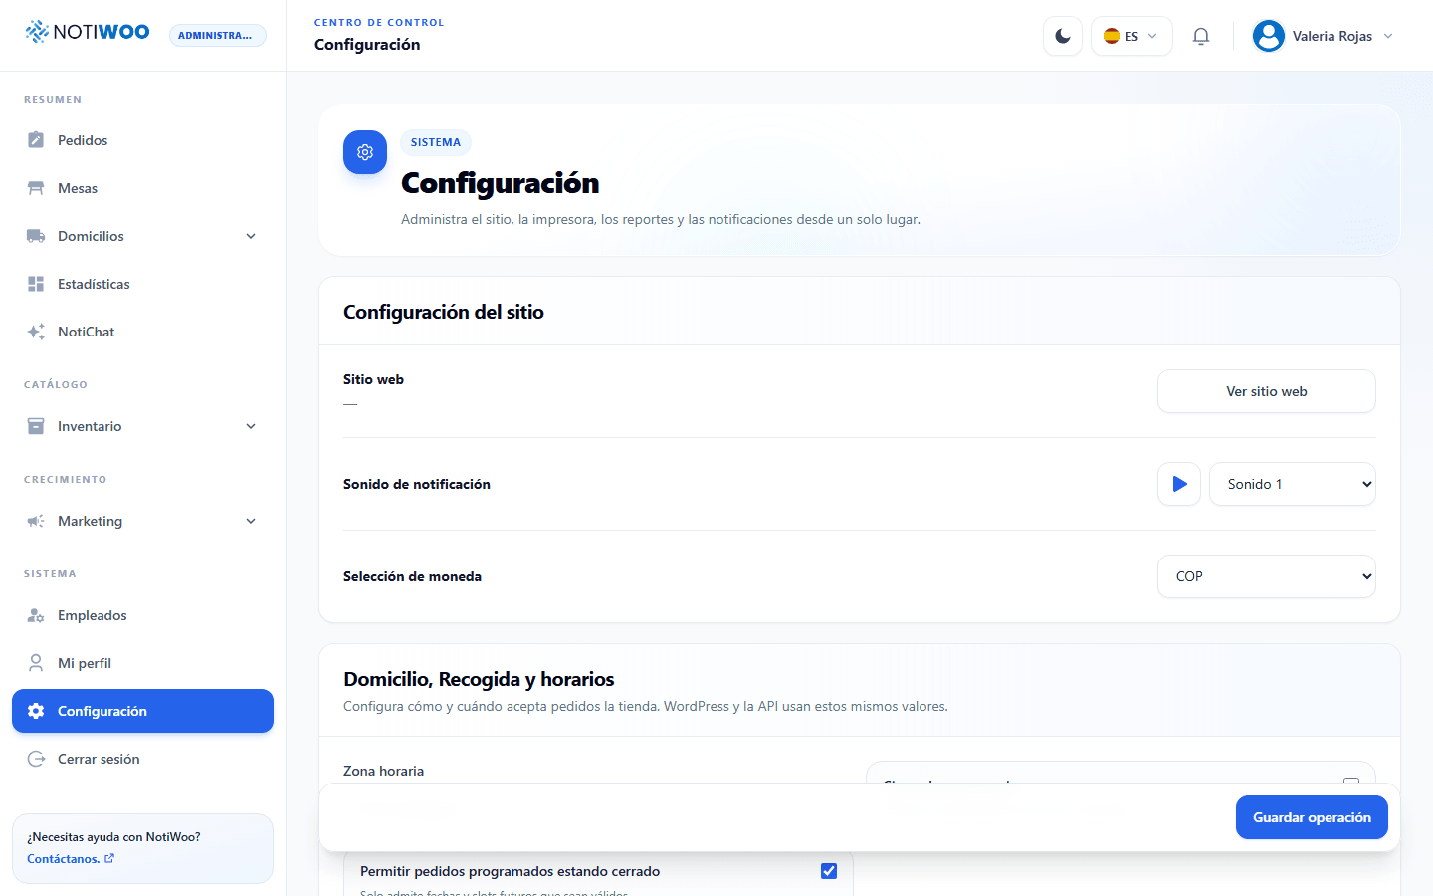Open Valeria Rojas user menu chevron

click(x=1388, y=36)
